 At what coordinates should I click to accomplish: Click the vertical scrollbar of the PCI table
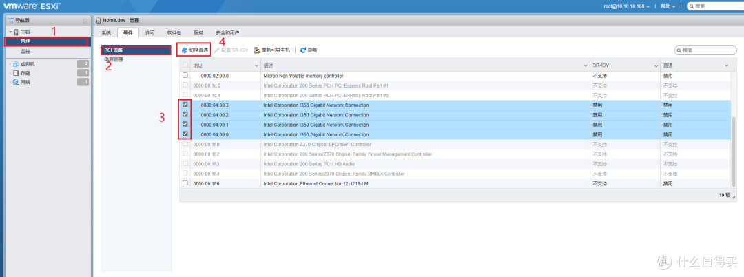(734, 124)
